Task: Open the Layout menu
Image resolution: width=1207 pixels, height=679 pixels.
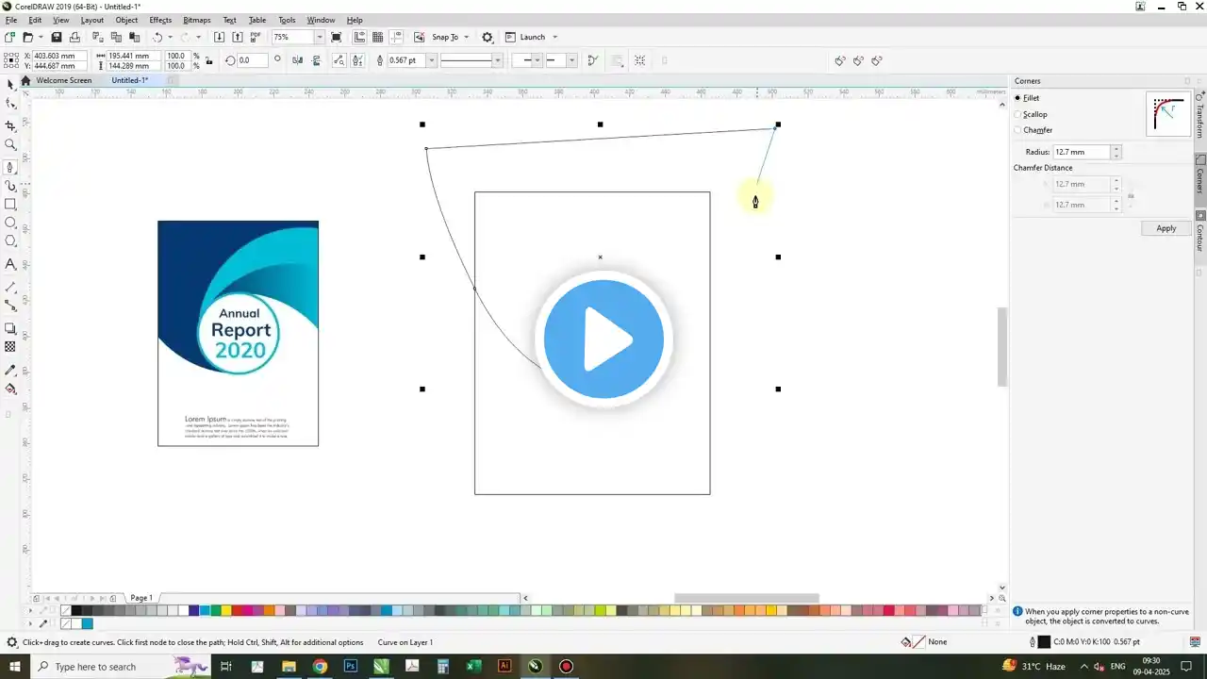Action: tap(92, 20)
